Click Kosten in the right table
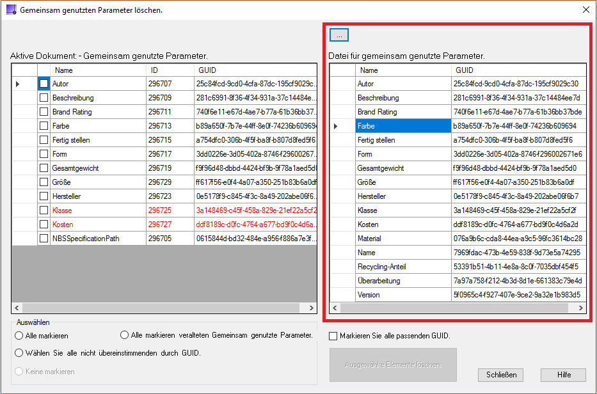The image size is (597, 394). pyautogui.click(x=404, y=225)
